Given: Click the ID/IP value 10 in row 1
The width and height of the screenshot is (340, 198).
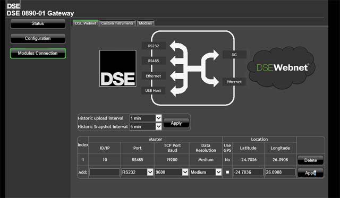Looking at the screenshot, I should tap(105, 160).
